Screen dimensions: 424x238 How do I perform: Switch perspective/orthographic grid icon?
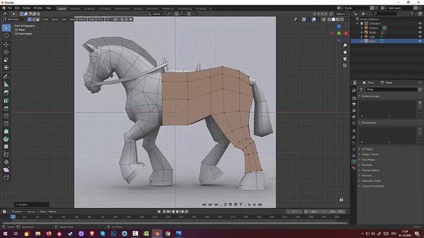point(344,65)
